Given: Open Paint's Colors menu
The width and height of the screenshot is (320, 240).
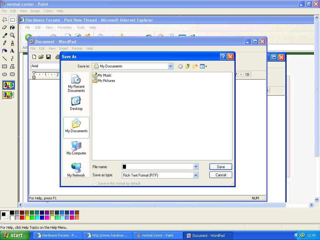Looking at the screenshot, I should pyautogui.click(x=48, y=11).
